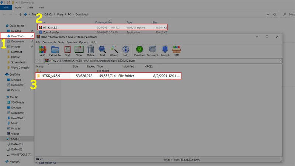Select DATA (E:) drive in sidebar
Viewport: 295px width, 166px height.
coord(17,149)
